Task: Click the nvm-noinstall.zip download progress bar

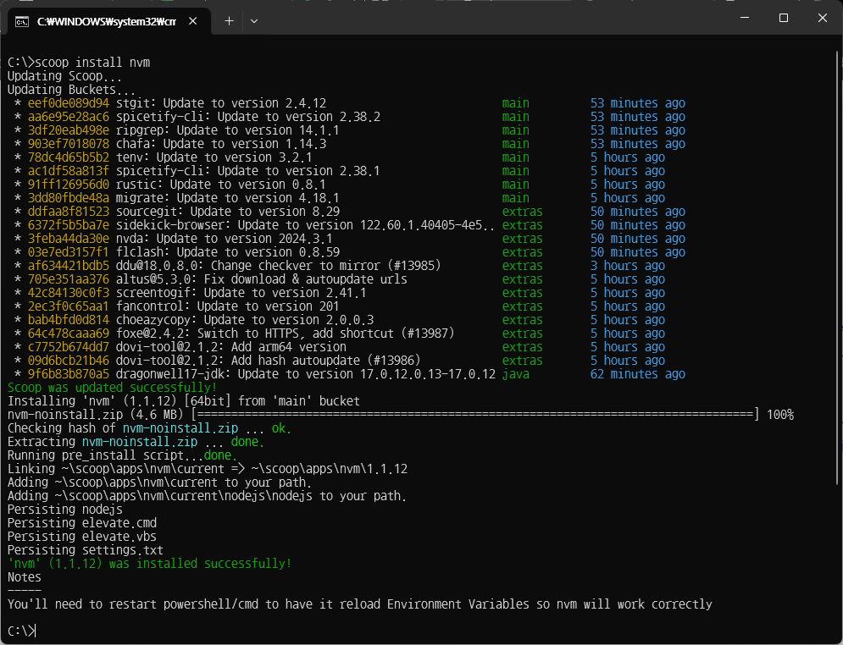Action: pos(476,415)
